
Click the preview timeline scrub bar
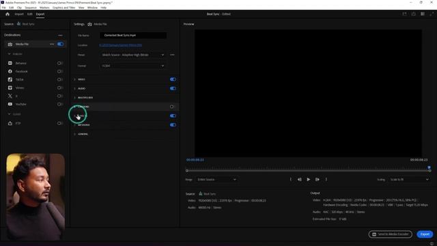coord(308,170)
